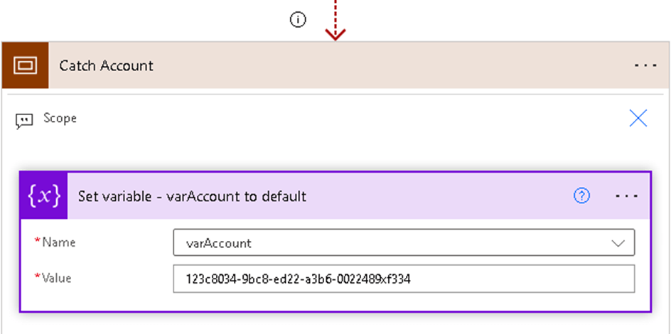Screen dimensions: 671x334
Task: Click the empty scope area below Set variable
Action: point(335,323)
